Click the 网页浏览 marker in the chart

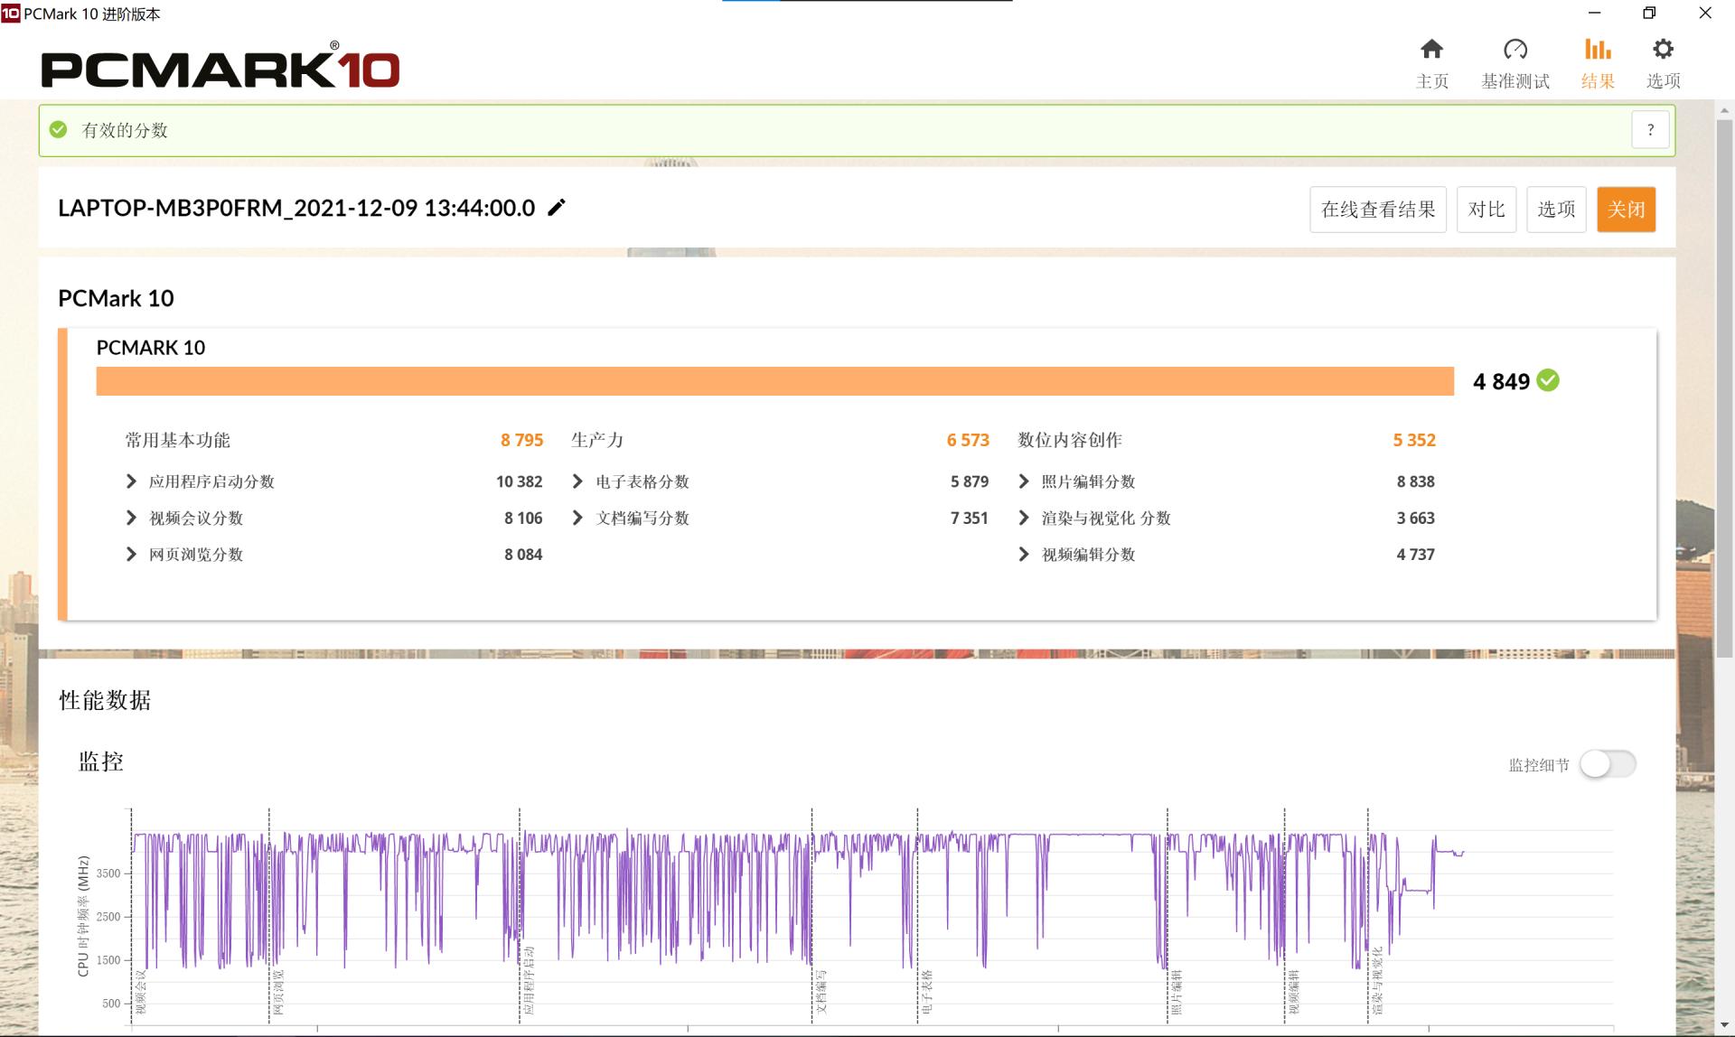277,992
